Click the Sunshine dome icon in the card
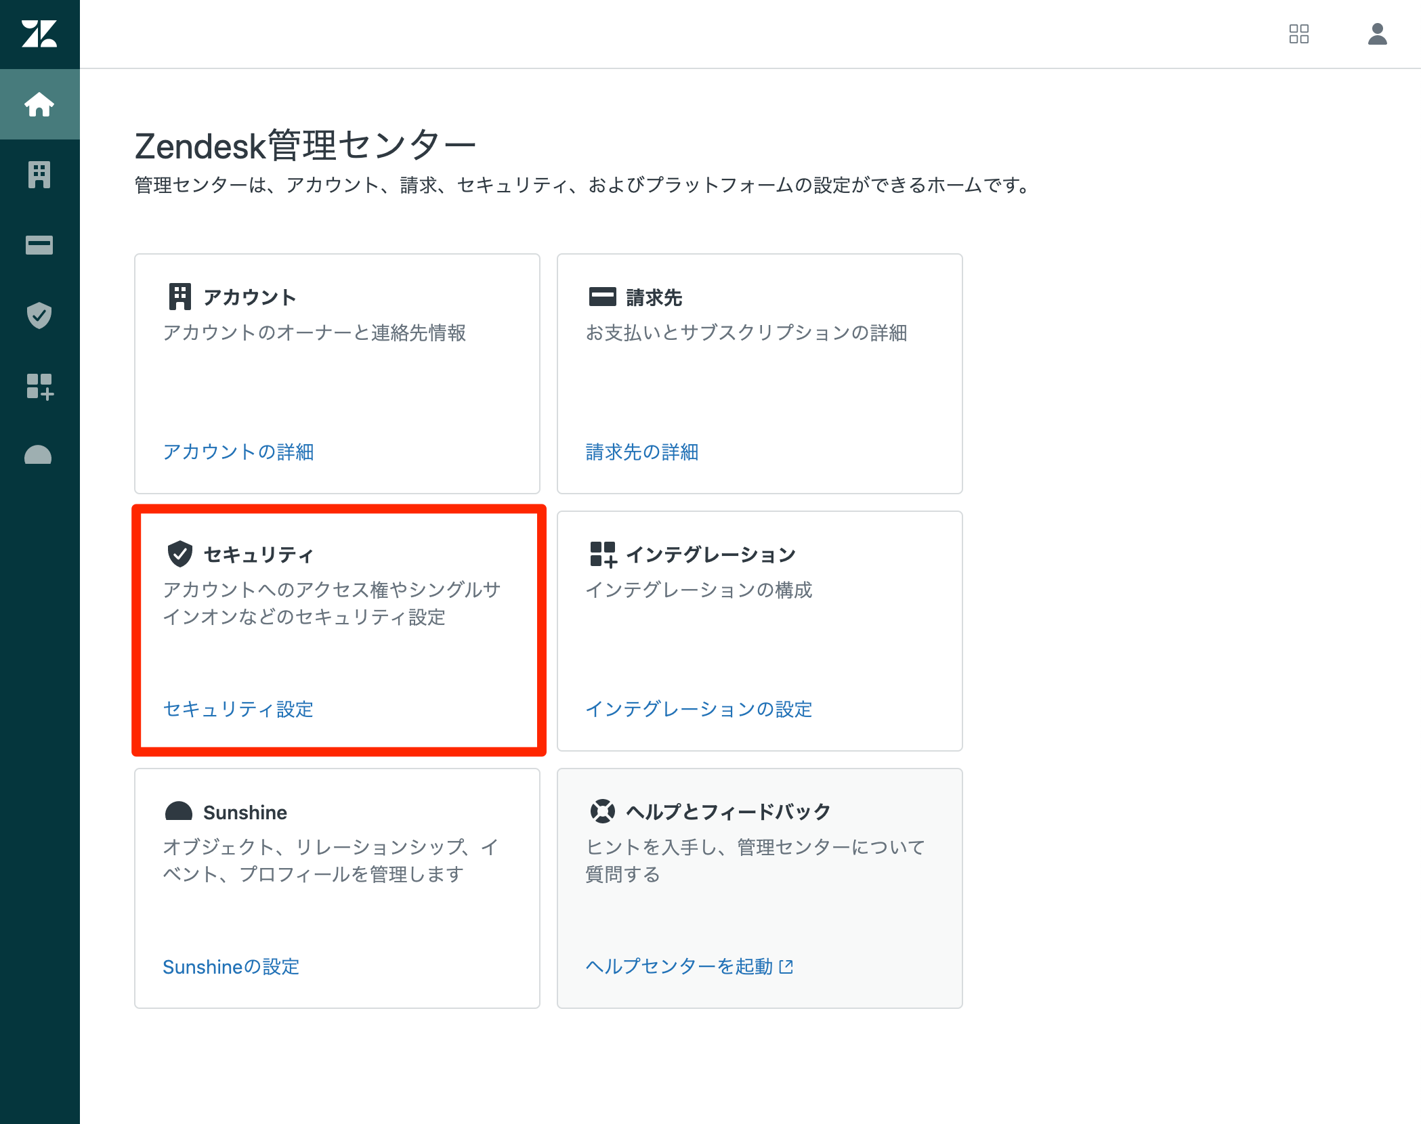 [179, 811]
